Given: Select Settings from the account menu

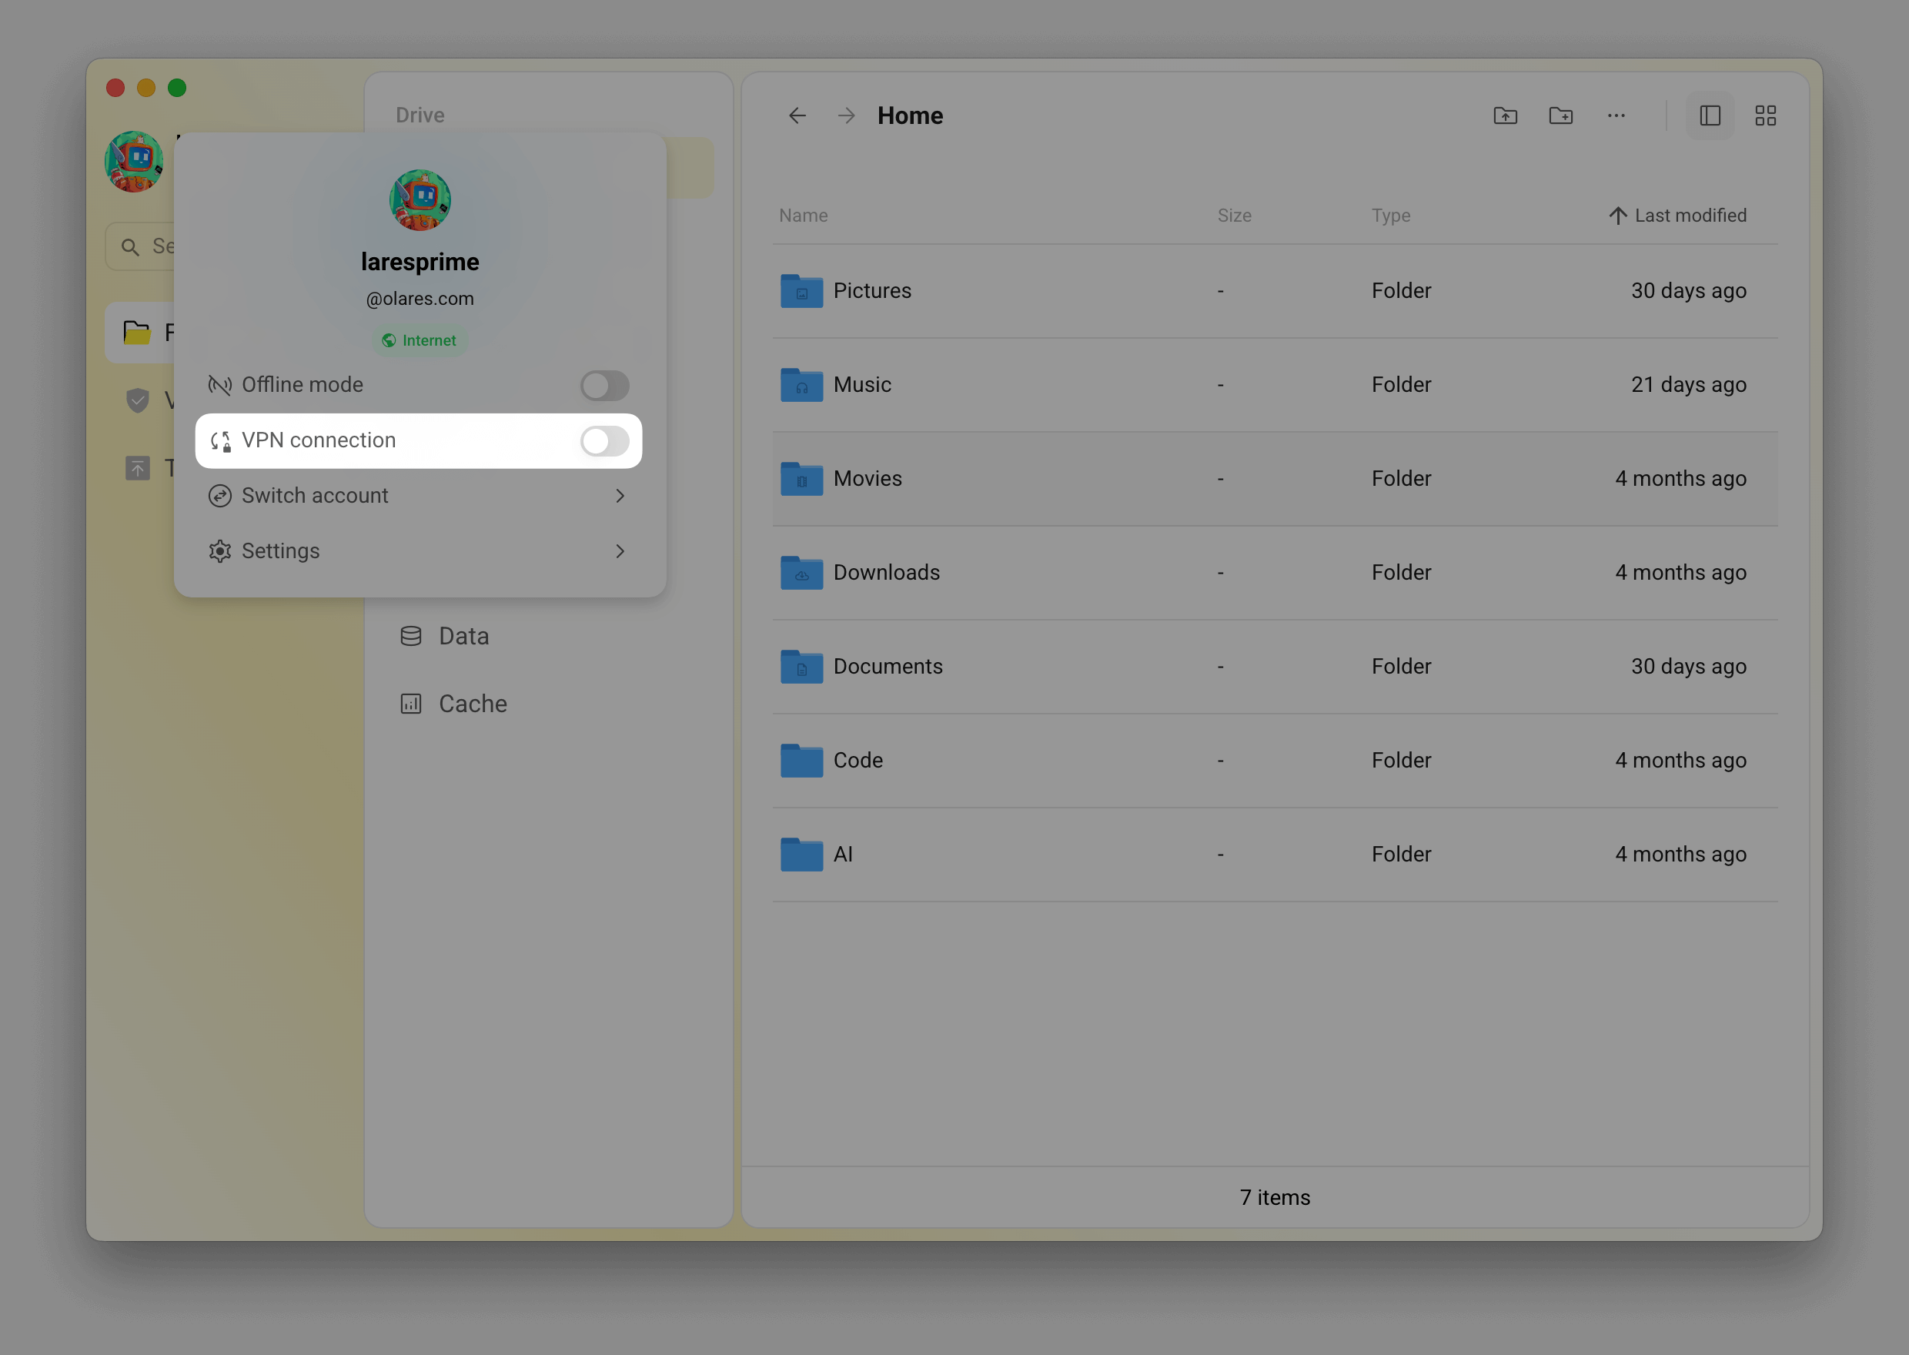Looking at the screenshot, I should (280, 550).
